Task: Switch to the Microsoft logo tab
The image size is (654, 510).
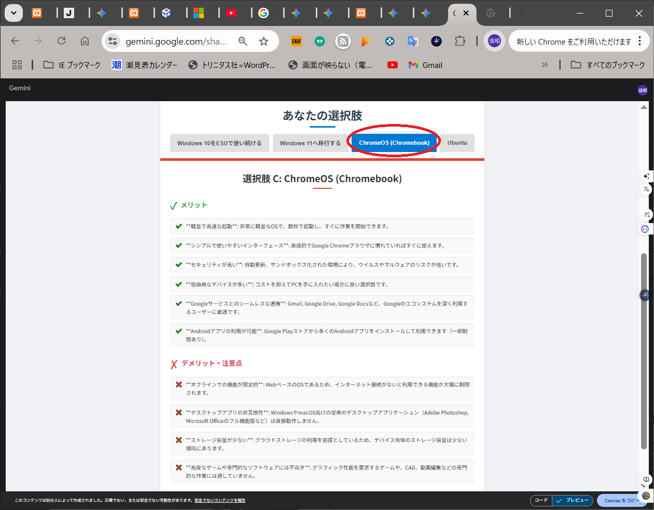Action: [199, 13]
